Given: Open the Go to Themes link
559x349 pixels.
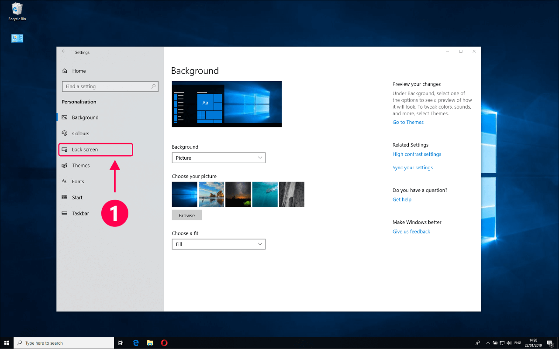Looking at the screenshot, I should click(x=408, y=122).
